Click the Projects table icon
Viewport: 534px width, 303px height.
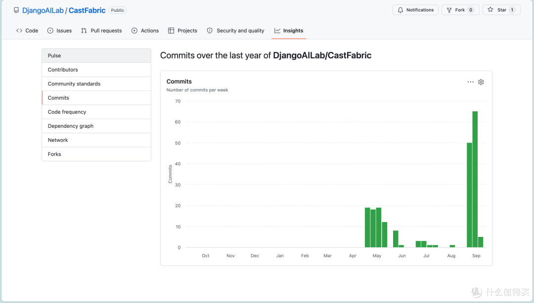tap(171, 31)
